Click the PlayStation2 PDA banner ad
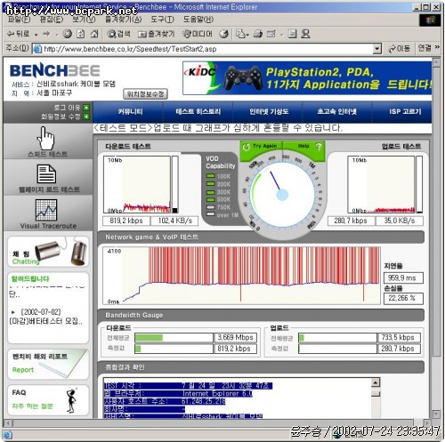This screenshot has width=445, height=442. click(x=307, y=78)
